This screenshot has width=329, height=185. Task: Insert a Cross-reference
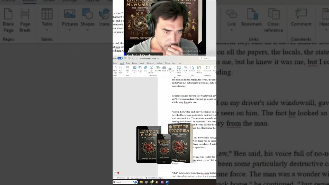coord(199,69)
